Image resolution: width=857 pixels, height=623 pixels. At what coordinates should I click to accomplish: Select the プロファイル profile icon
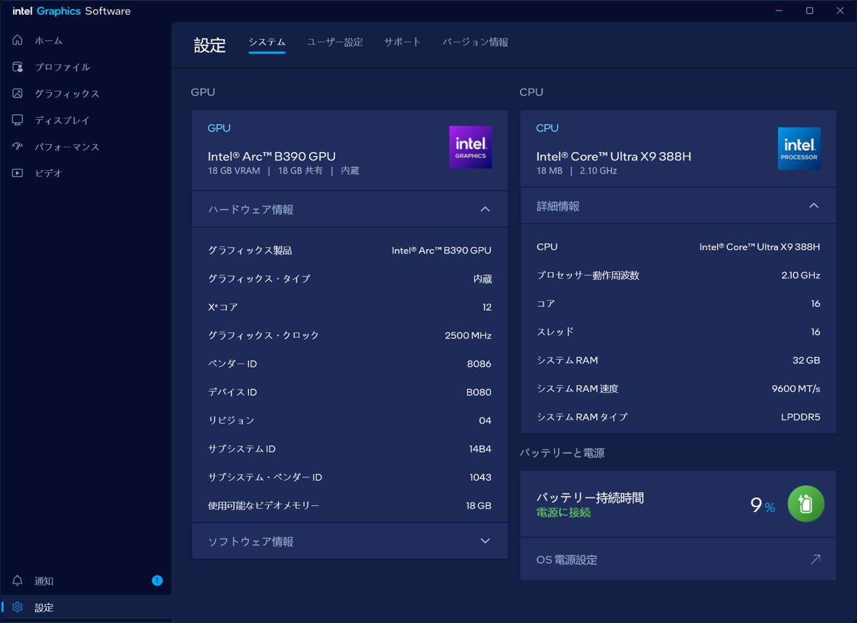coord(17,67)
